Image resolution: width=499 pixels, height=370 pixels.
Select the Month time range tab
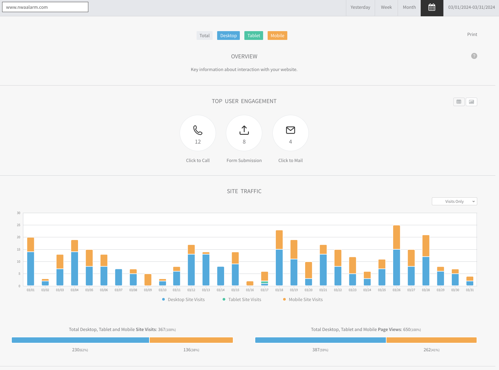pos(409,8)
